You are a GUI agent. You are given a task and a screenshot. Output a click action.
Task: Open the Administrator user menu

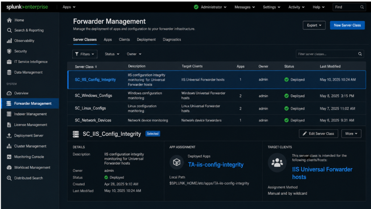click(x=213, y=7)
